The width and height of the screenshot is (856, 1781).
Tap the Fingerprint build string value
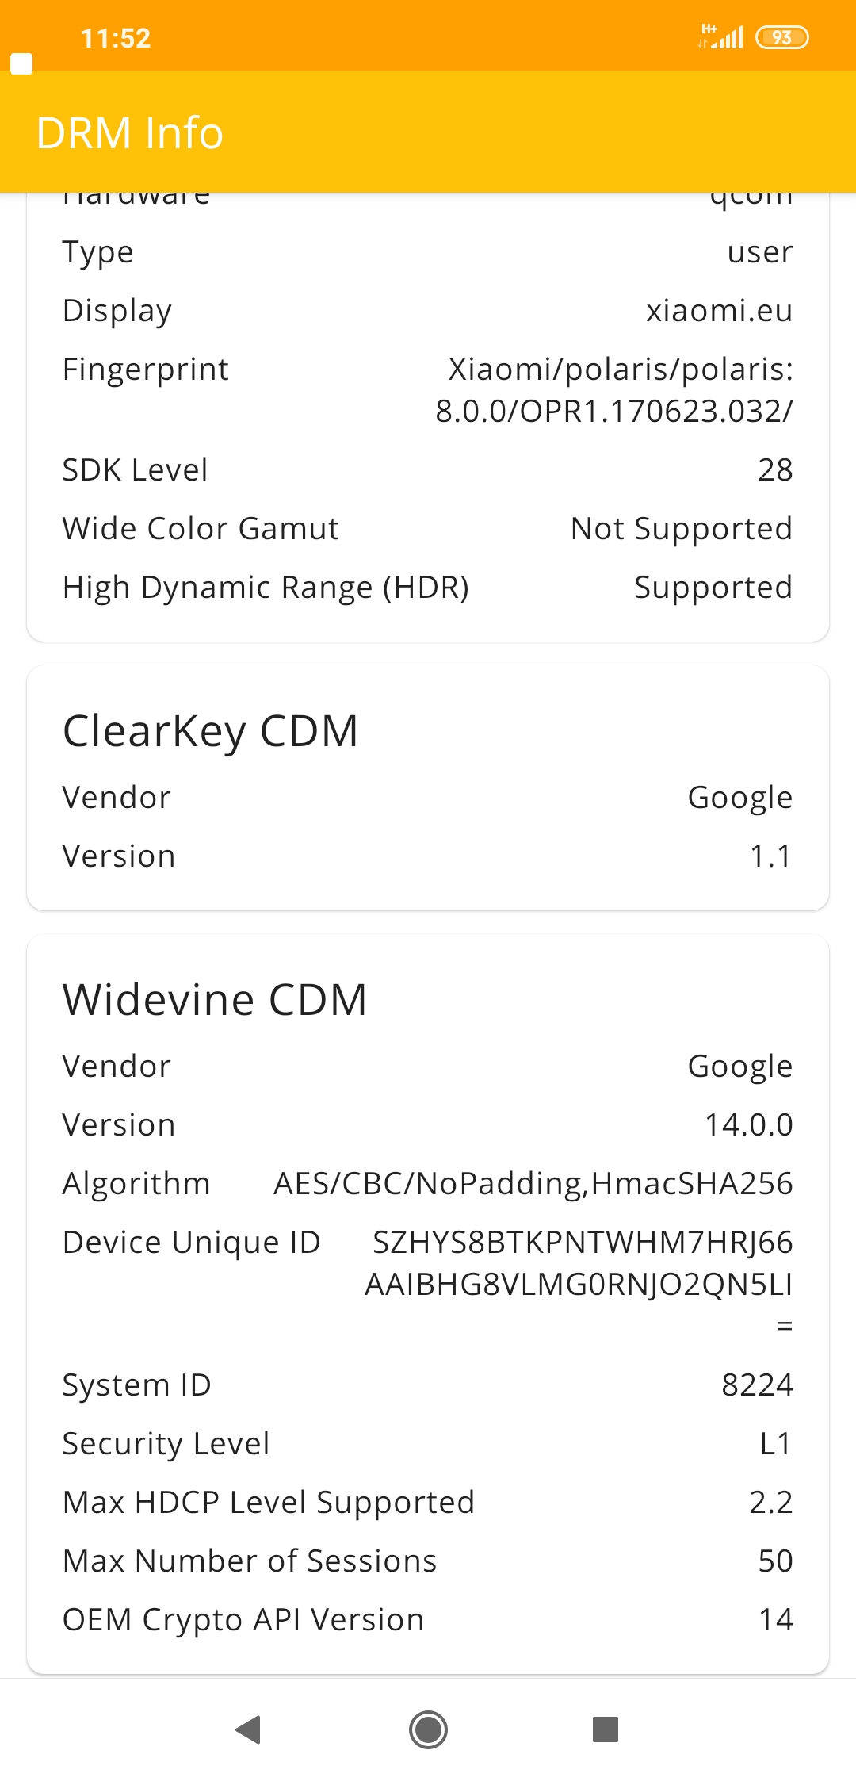click(x=615, y=390)
